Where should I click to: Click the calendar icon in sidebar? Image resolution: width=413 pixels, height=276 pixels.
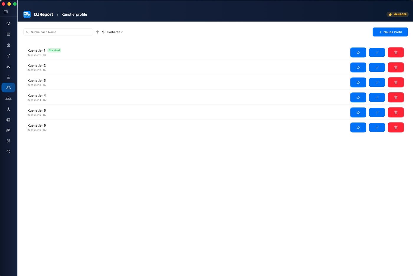point(8,34)
